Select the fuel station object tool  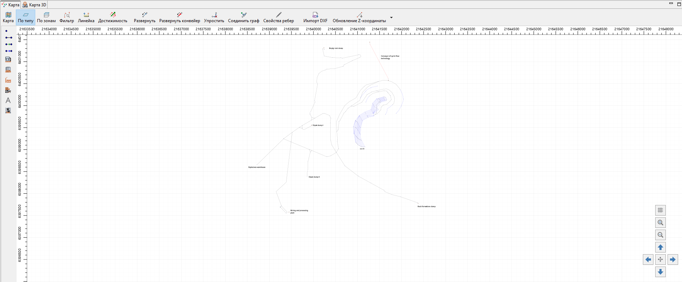[8, 59]
